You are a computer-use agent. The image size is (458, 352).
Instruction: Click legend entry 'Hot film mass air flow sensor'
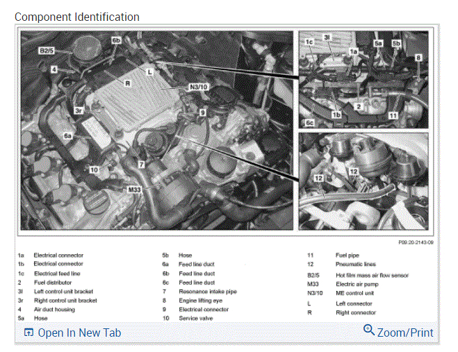coord(373,275)
